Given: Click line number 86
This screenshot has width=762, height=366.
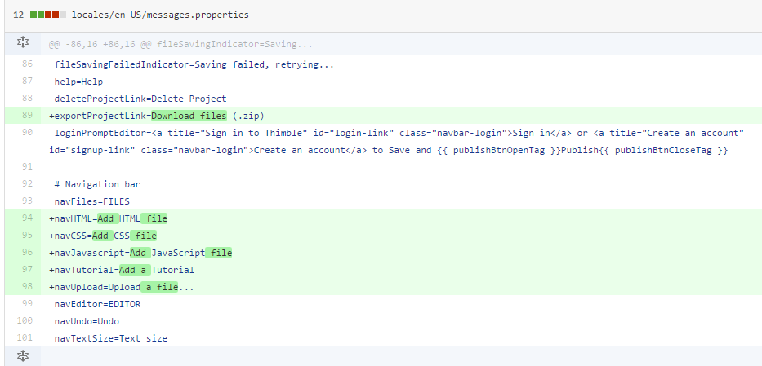Looking at the screenshot, I should click(x=27, y=64).
